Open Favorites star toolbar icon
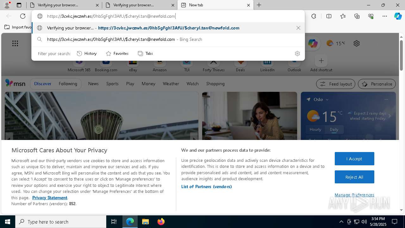Image resolution: width=405 pixels, height=228 pixels. [x=343, y=16]
